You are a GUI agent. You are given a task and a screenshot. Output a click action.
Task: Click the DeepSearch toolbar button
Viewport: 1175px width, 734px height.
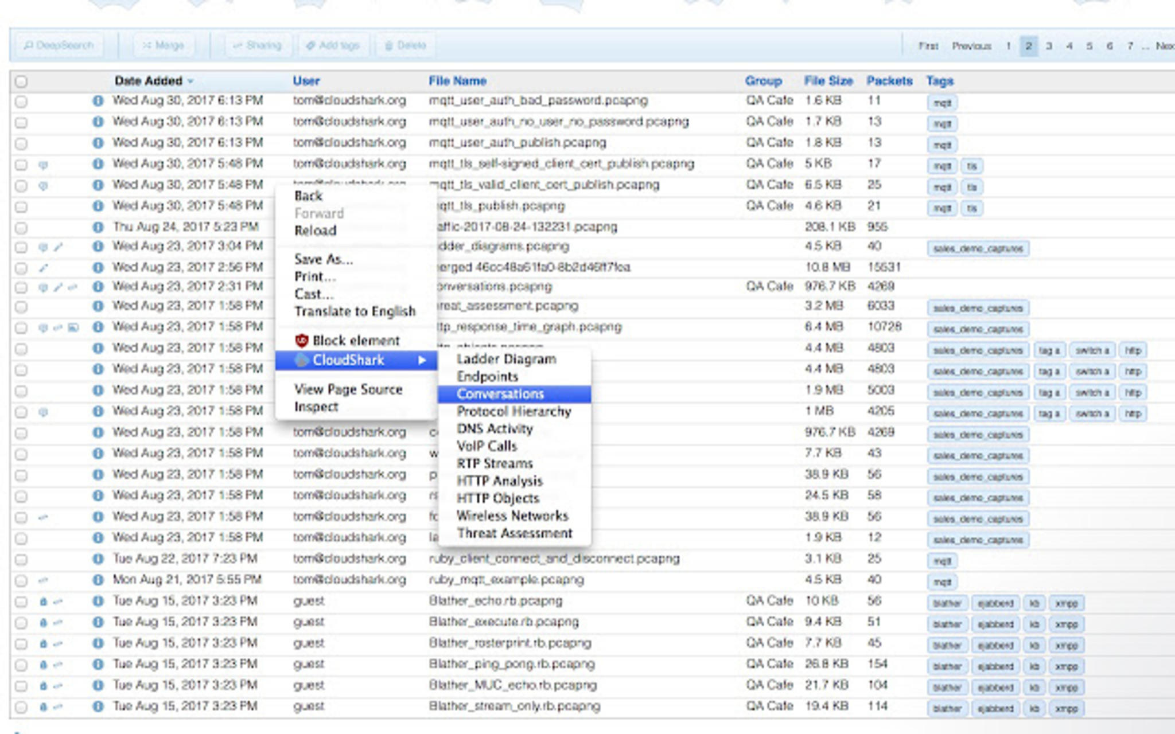(59, 45)
